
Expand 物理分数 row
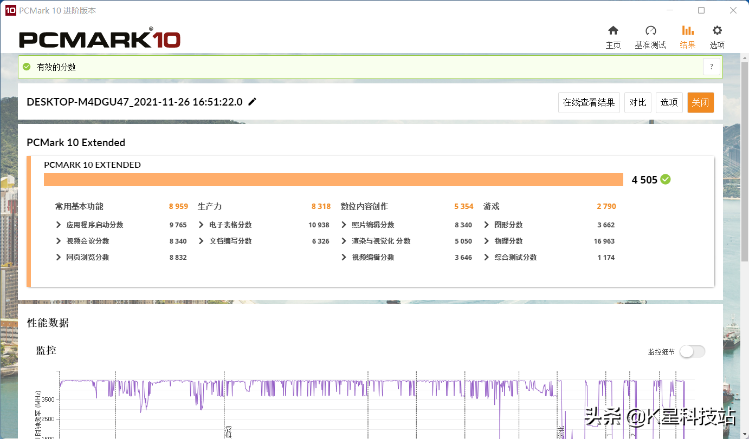click(x=486, y=241)
